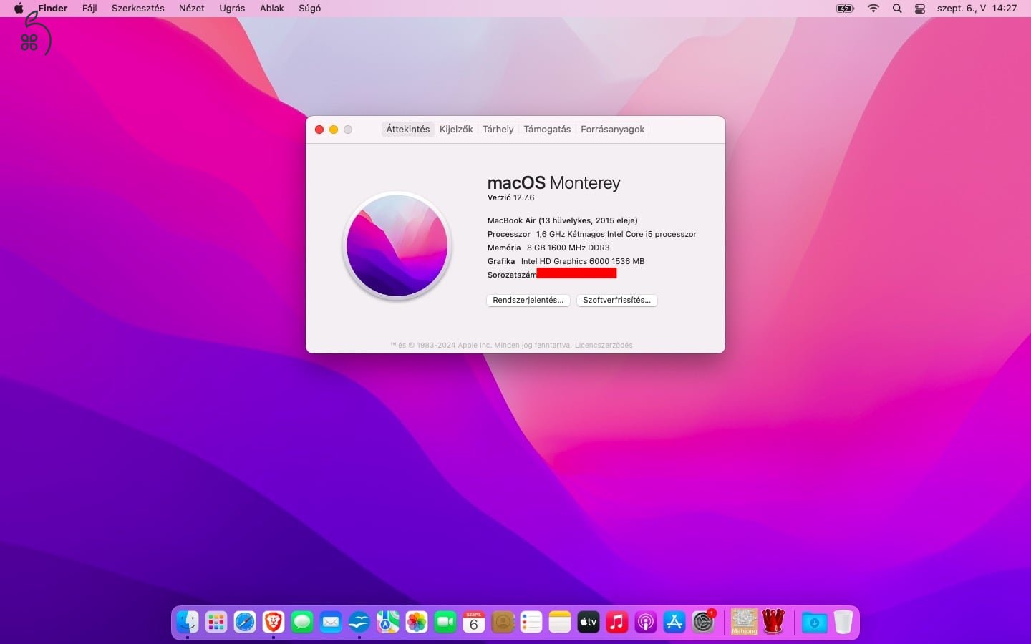This screenshot has width=1031, height=644.
Task: Open Control Center from menu bar
Action: coord(920,9)
